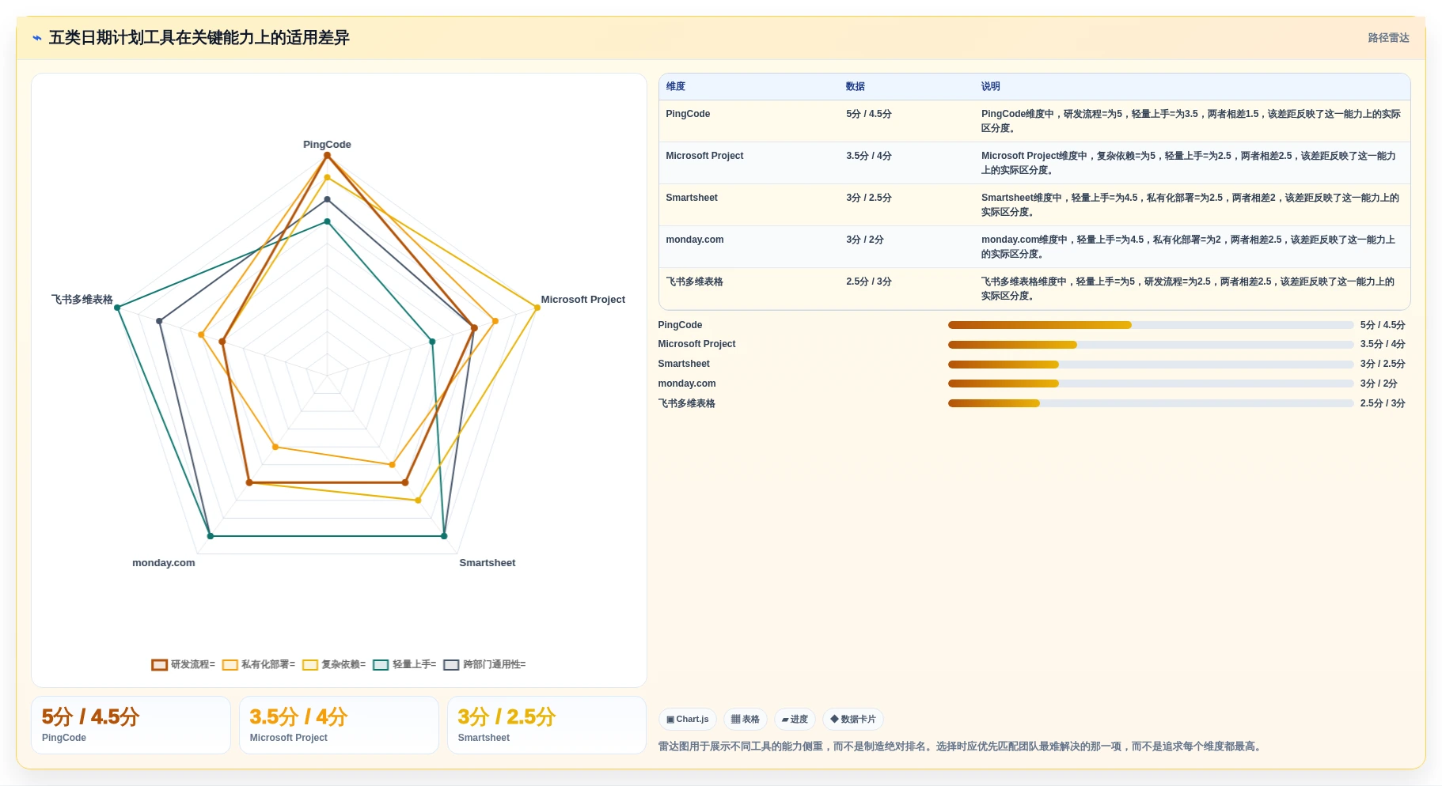1442x786 pixels.
Task: Click the 飞书多维表格 description text in the table
Action: point(1188,289)
